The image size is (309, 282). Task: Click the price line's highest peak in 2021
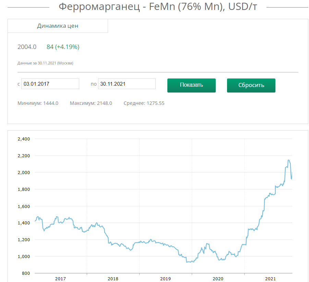tap(289, 160)
